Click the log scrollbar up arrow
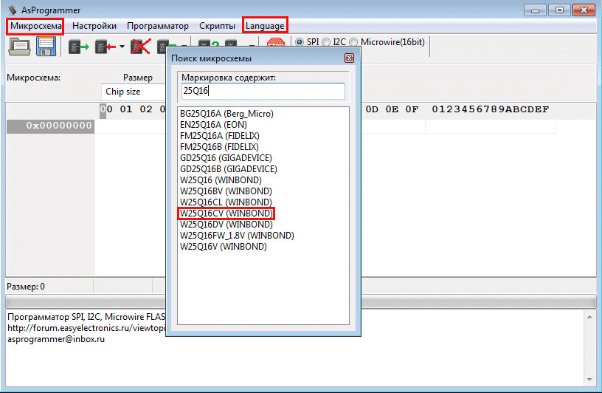Viewport: 602px width, 393px height. 589,317
